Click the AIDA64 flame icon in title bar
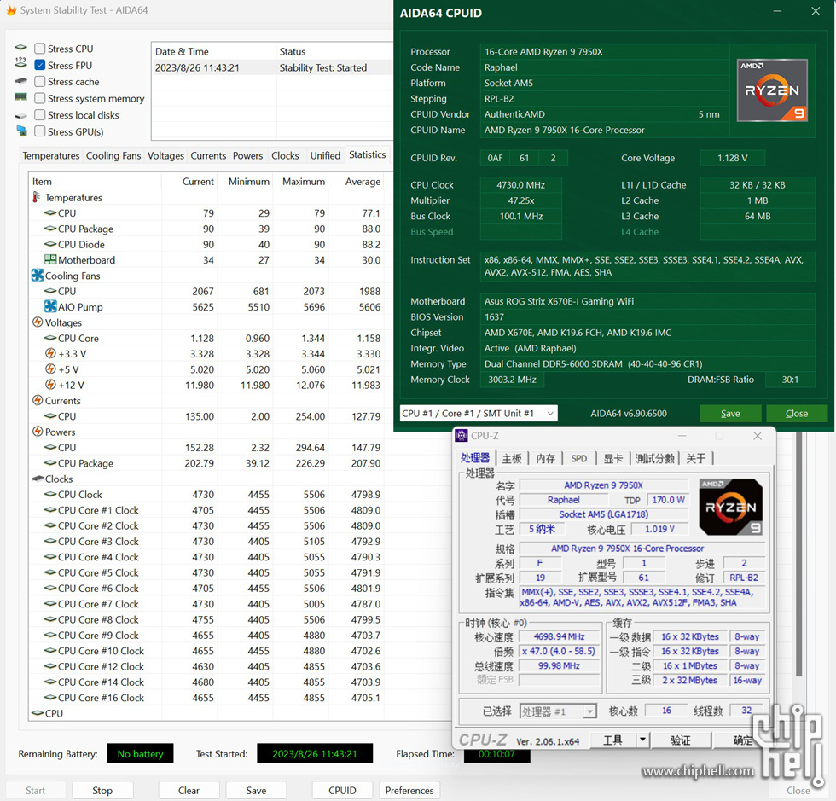The width and height of the screenshot is (836, 801). (11, 10)
